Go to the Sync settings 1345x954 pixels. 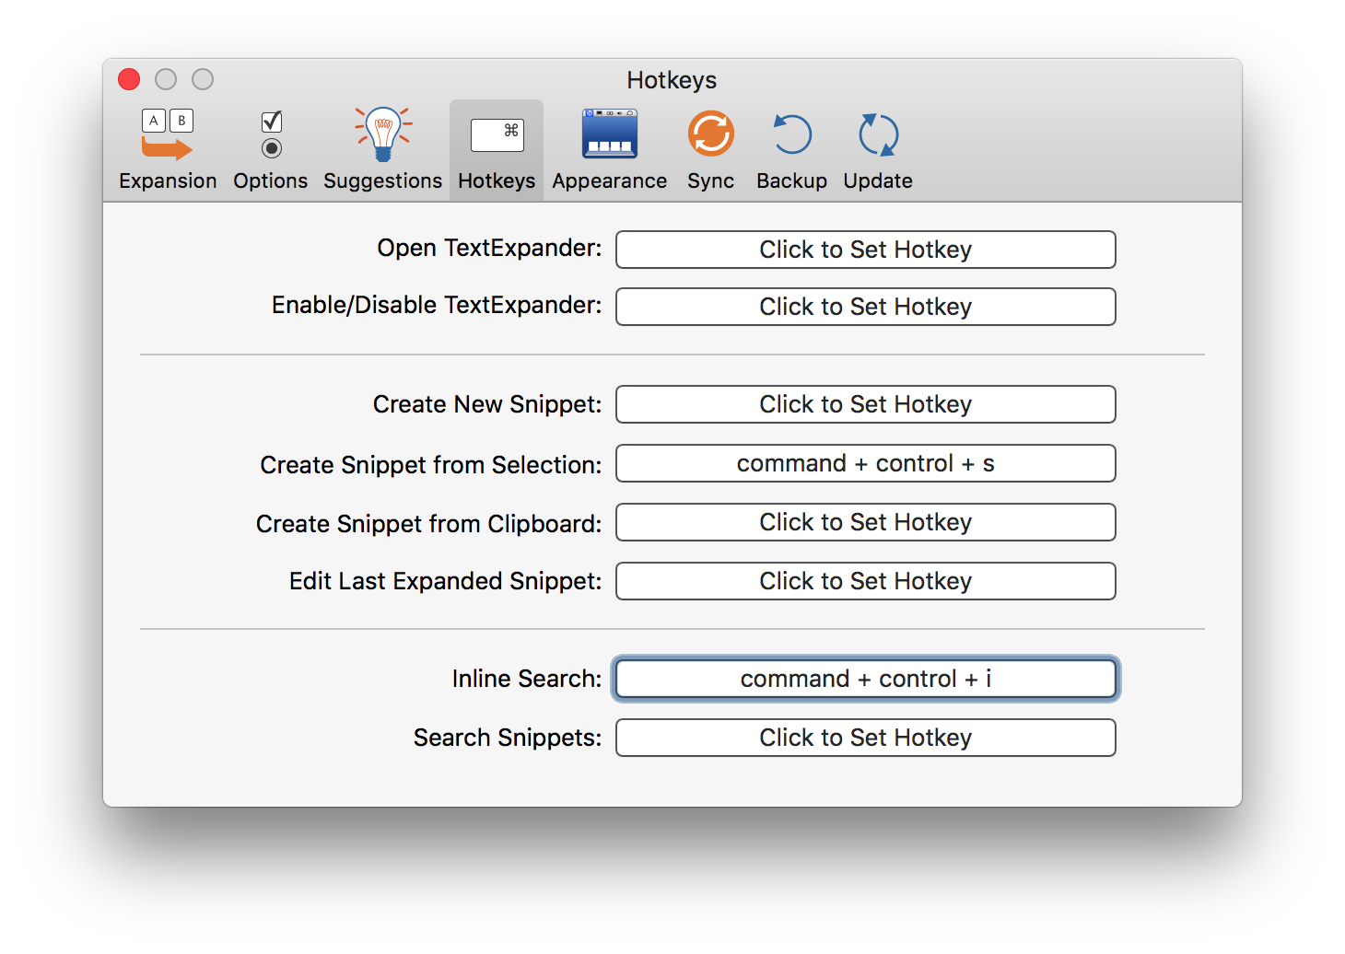pyautogui.click(x=710, y=149)
